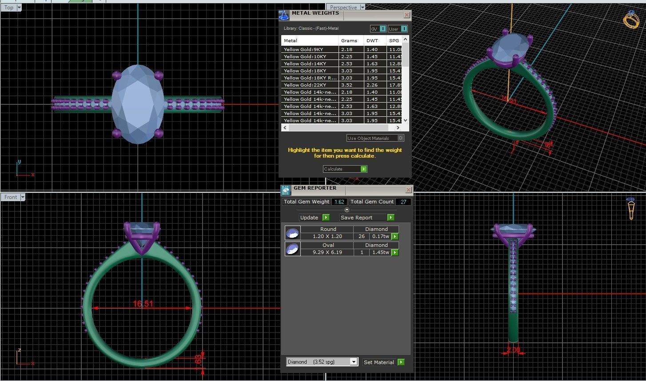The image size is (646, 381).
Task: Open the Front viewport dropdown arrow
Action: (22, 197)
